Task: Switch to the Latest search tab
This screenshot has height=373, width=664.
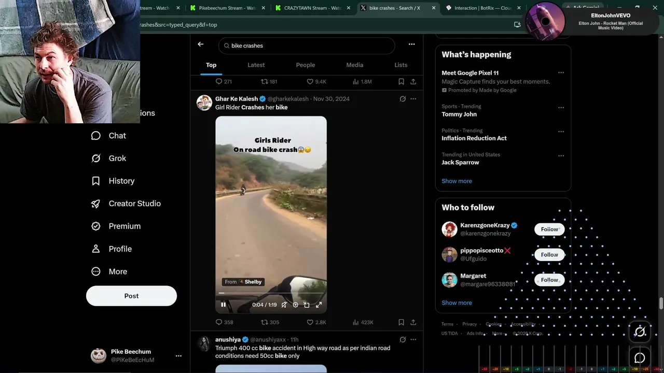Action: click(x=256, y=65)
